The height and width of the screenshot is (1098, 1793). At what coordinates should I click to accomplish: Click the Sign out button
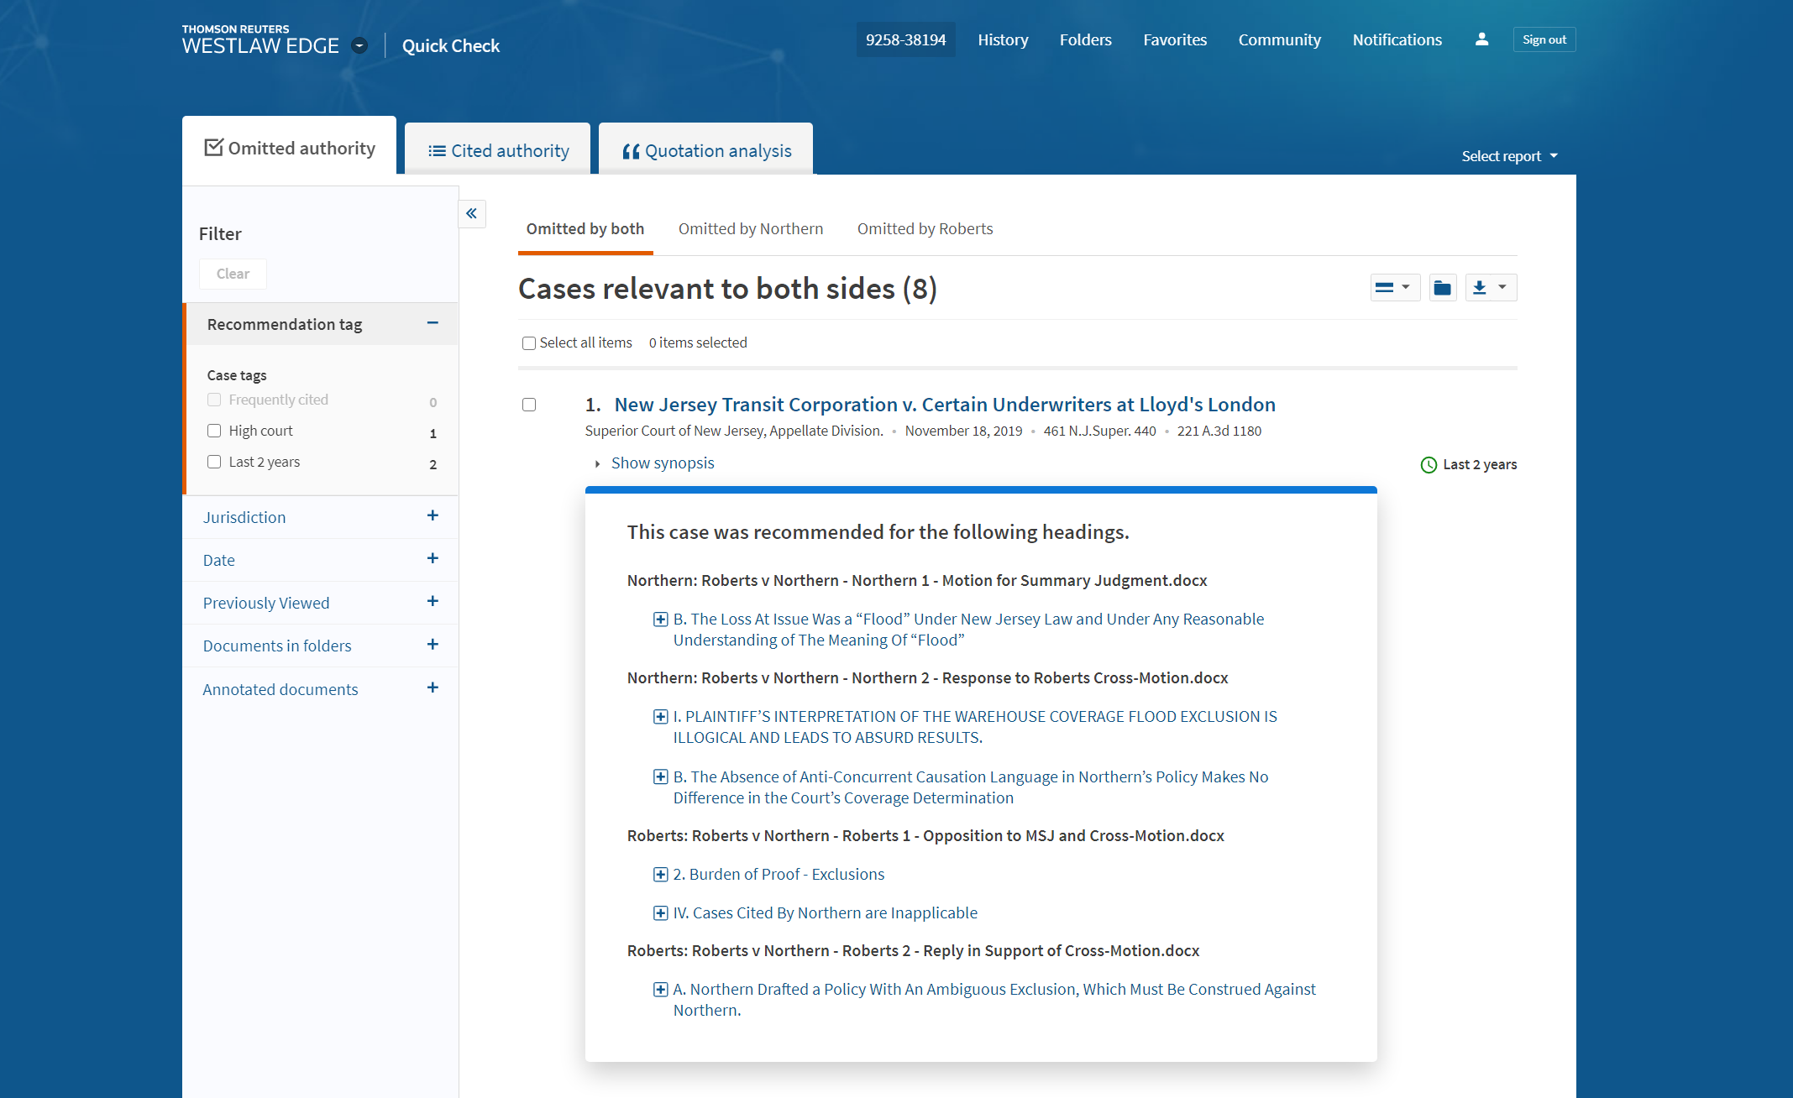pyautogui.click(x=1544, y=39)
